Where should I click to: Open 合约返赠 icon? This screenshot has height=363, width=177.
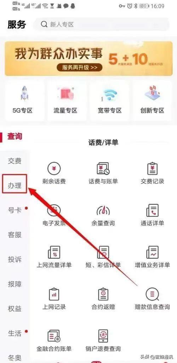point(103,294)
